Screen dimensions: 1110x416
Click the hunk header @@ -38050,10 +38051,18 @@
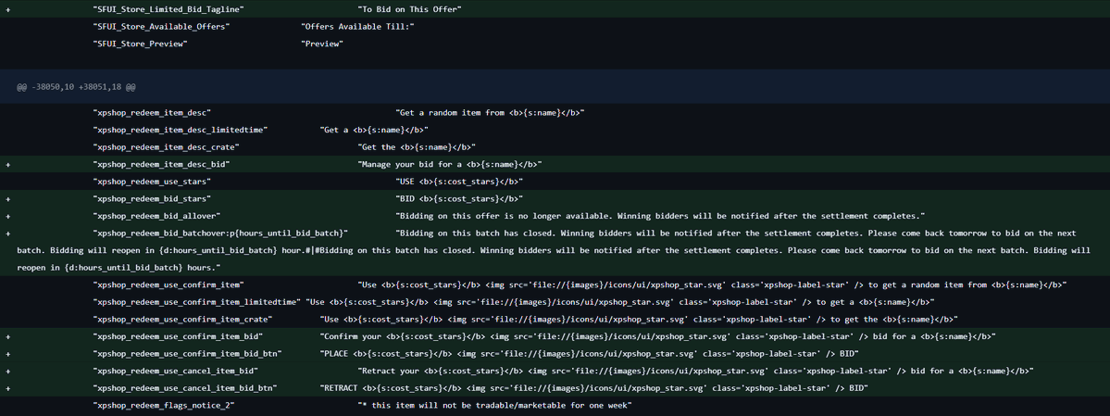pos(77,86)
